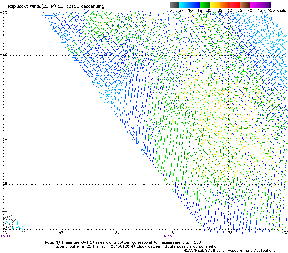Click the red 30-35 knots legend segment

point(235,5)
